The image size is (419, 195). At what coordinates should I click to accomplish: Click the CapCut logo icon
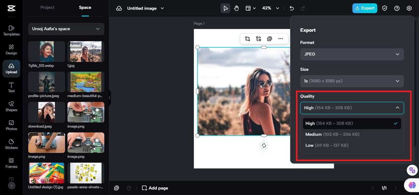click(x=11, y=8)
